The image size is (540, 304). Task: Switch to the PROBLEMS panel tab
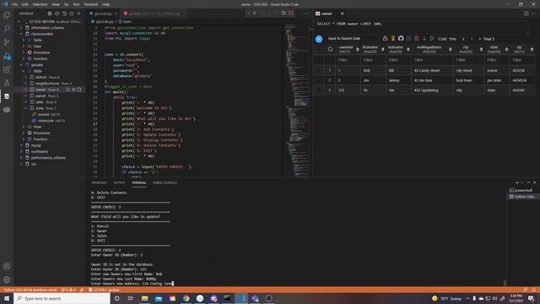click(x=100, y=182)
